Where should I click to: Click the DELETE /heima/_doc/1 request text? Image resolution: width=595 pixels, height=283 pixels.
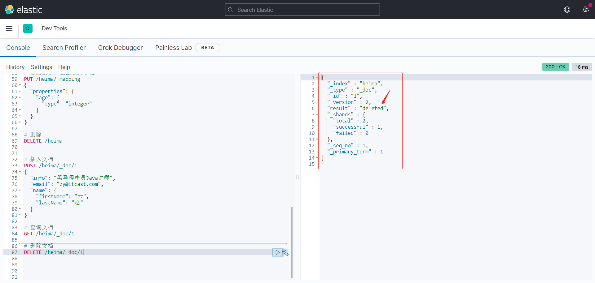(54, 252)
